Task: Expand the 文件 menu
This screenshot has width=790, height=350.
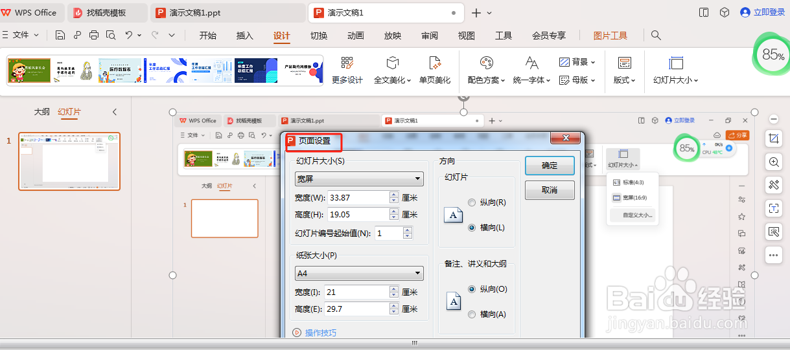Action: click(26, 36)
